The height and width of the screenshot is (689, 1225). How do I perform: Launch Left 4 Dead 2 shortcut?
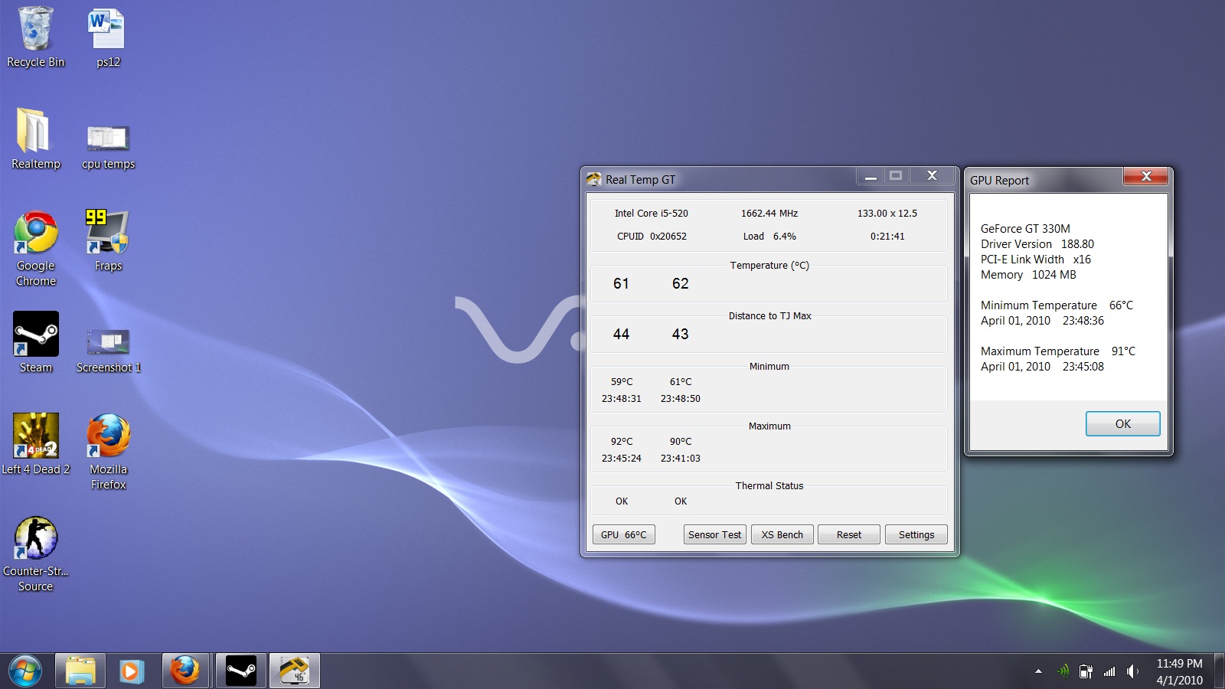coord(35,444)
